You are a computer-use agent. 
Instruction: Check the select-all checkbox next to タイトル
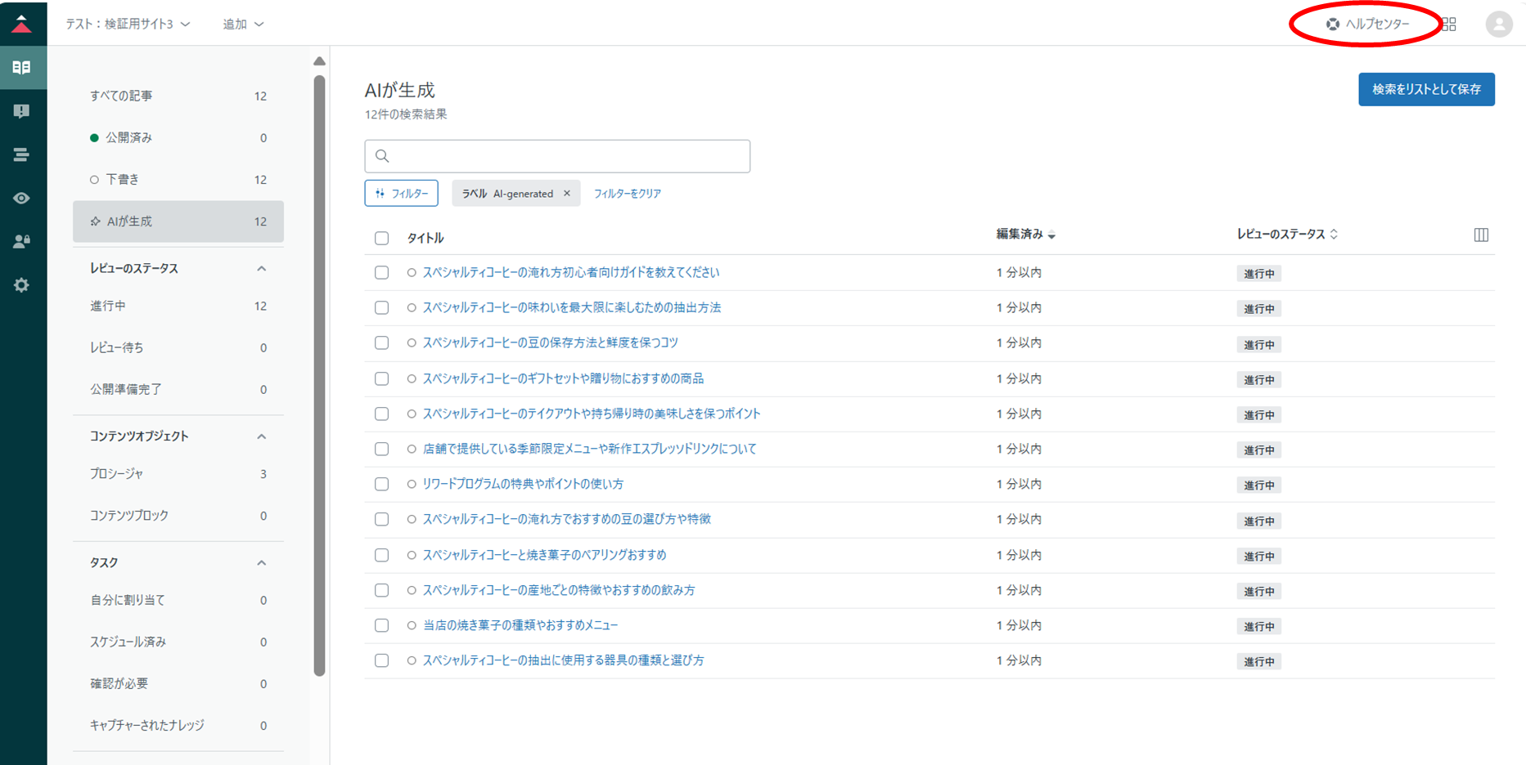click(x=381, y=238)
